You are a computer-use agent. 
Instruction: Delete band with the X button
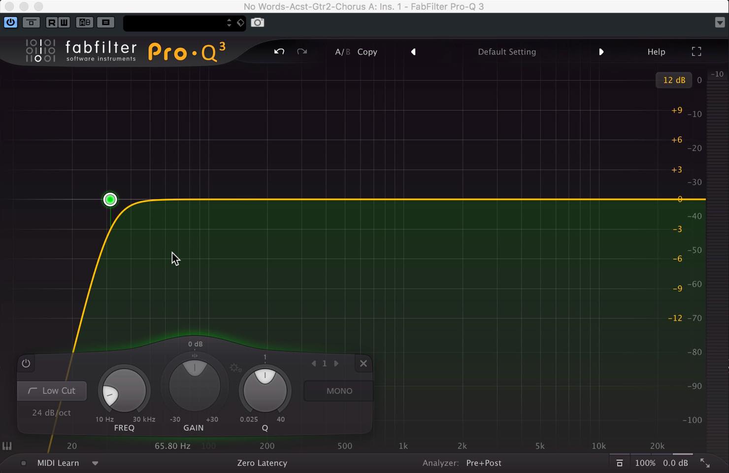[364, 364]
